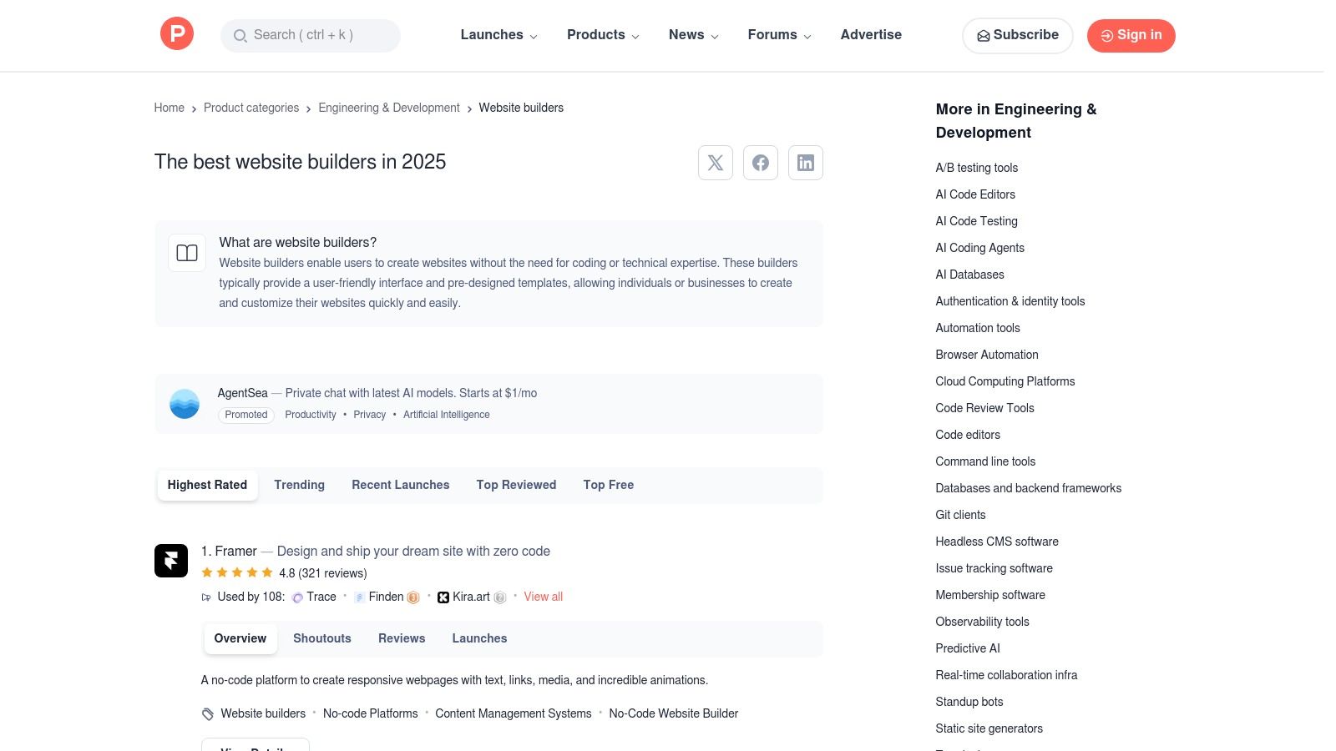Viewport: 1336px width, 751px height.
Task: Click Framer's star rating
Action: click(x=237, y=572)
